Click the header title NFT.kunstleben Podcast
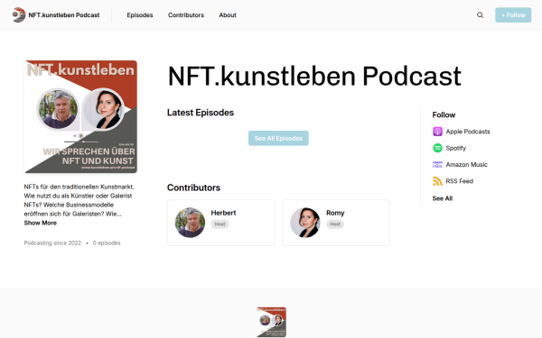The image size is (542, 338). pyautogui.click(x=64, y=15)
